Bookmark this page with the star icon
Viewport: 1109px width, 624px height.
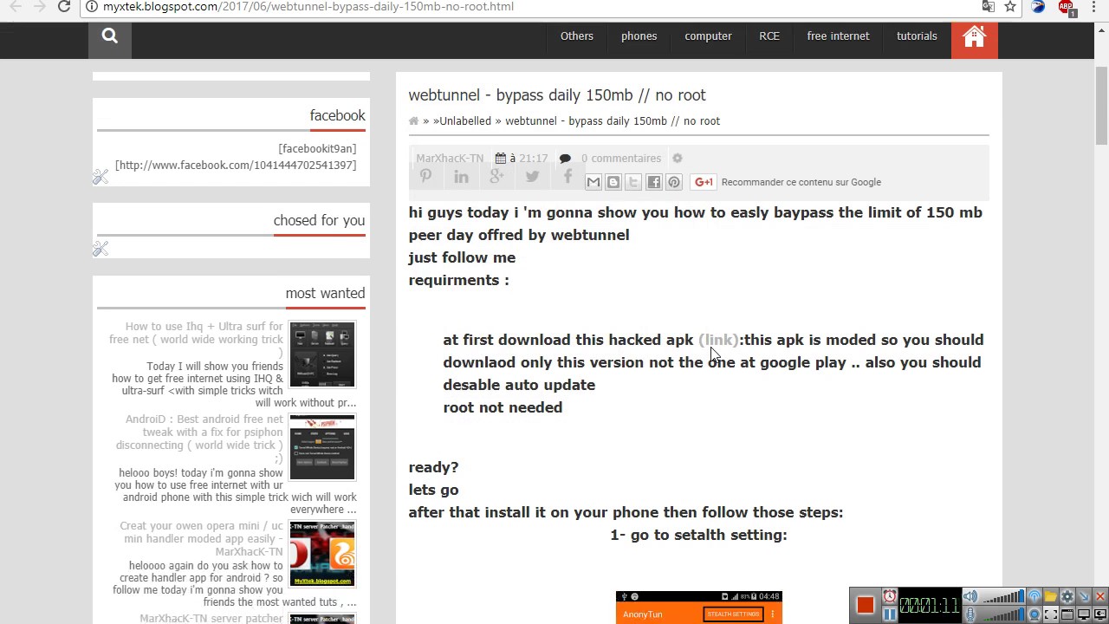click(1010, 6)
